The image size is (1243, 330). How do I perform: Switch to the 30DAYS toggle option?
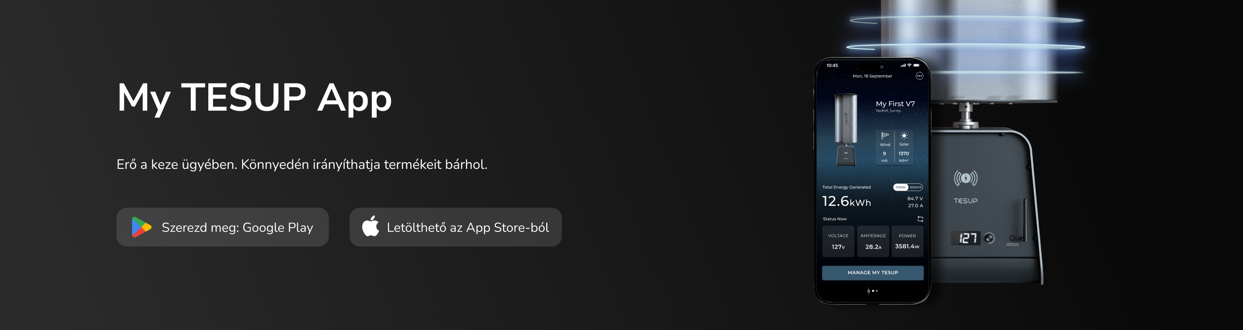point(915,187)
